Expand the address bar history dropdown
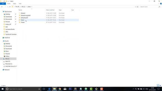 (x=135, y=7)
